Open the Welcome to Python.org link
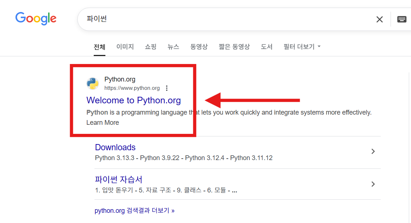The height and width of the screenshot is (223, 411). (134, 100)
